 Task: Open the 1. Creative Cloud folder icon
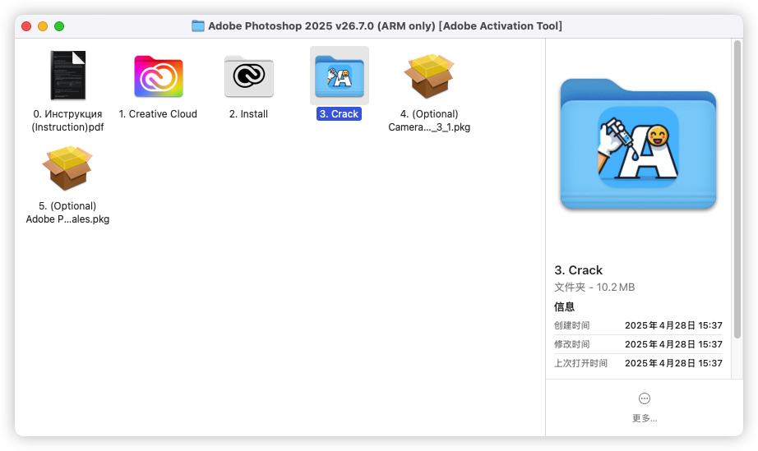click(x=159, y=76)
